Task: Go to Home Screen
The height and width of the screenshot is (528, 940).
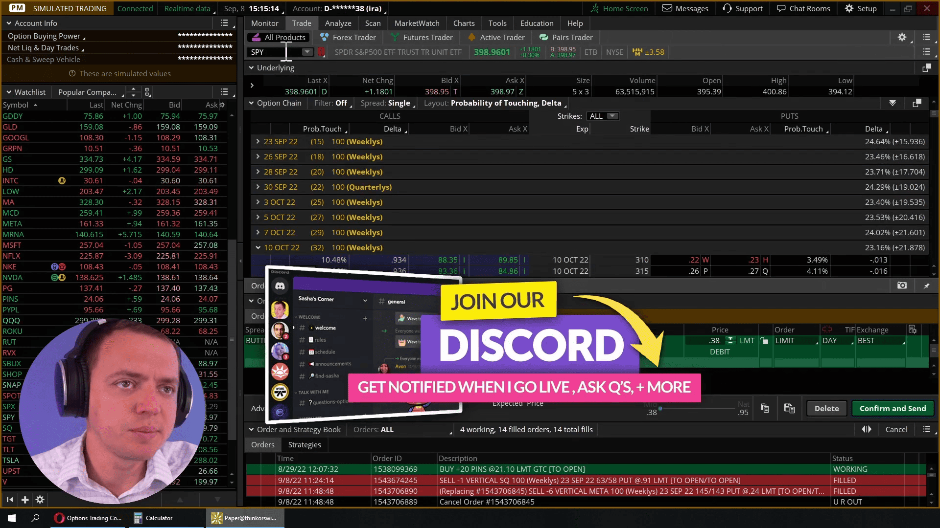Action: 619,8
